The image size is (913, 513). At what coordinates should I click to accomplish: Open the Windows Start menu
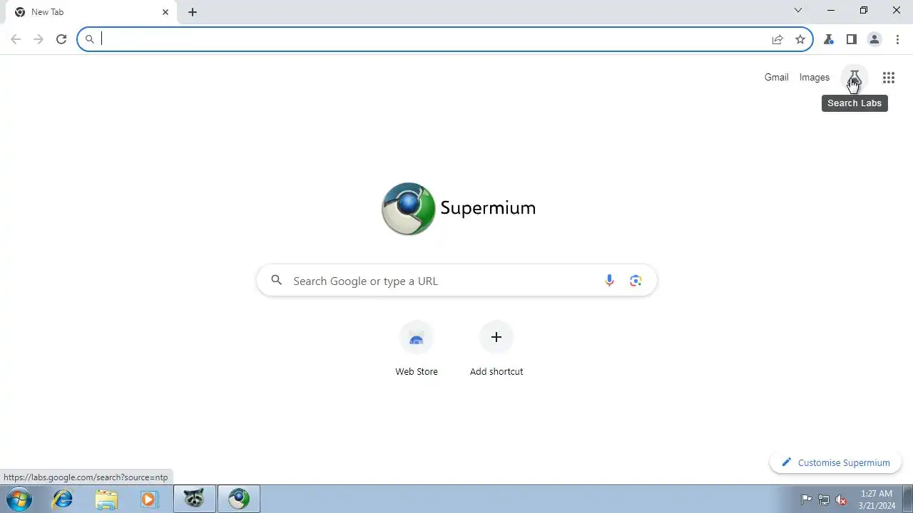[x=19, y=499]
